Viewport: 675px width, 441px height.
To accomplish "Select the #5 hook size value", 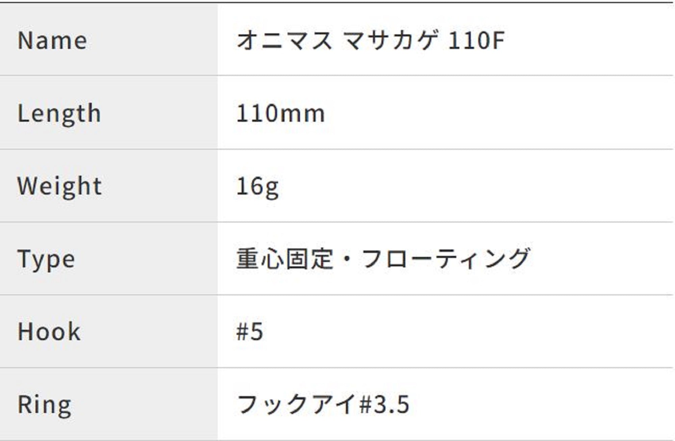I will click(250, 332).
